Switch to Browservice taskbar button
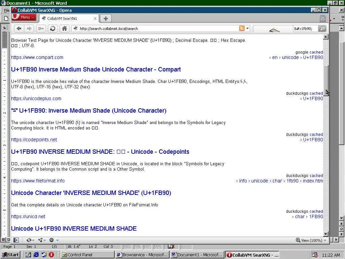This screenshot has width=345, height=259. 142,255
